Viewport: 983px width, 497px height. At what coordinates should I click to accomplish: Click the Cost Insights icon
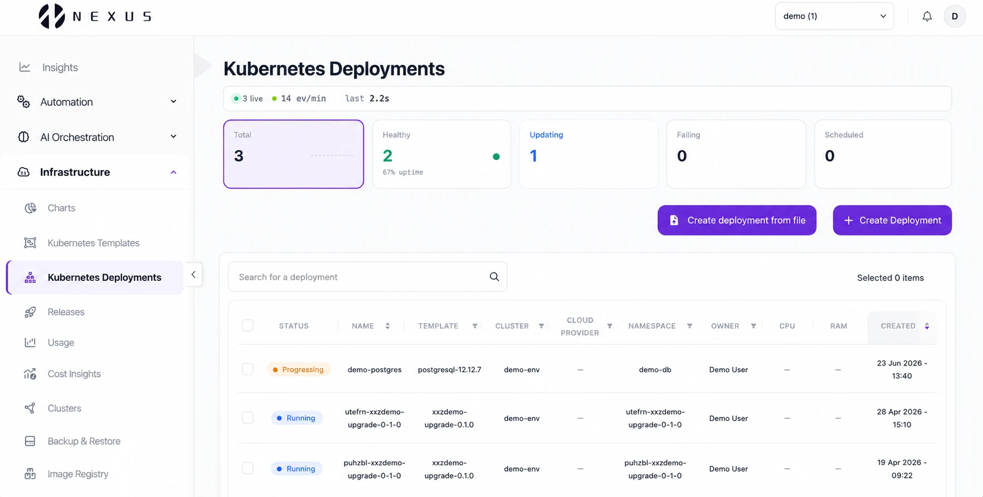(x=30, y=374)
